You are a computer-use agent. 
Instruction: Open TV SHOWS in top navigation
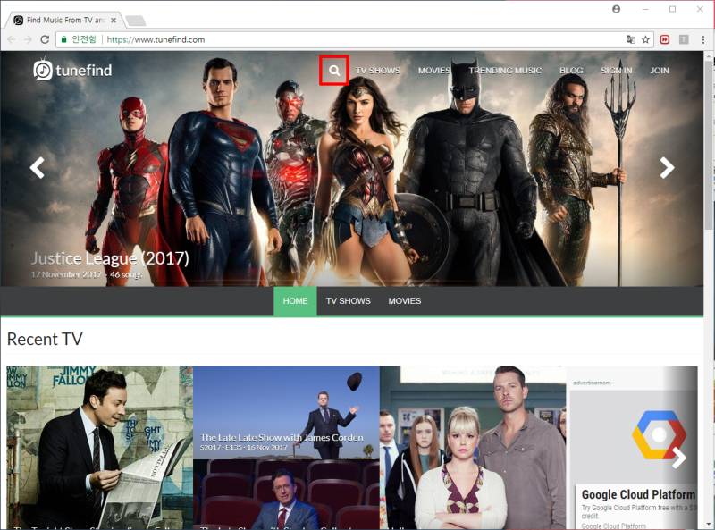tap(378, 71)
